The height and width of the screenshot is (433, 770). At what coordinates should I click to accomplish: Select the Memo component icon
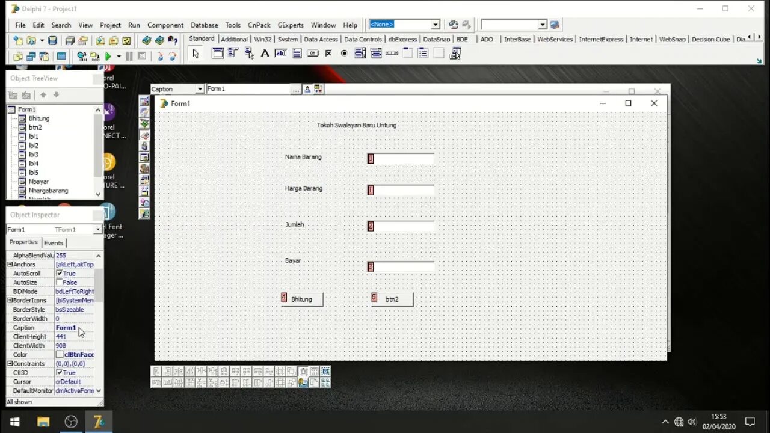point(297,54)
